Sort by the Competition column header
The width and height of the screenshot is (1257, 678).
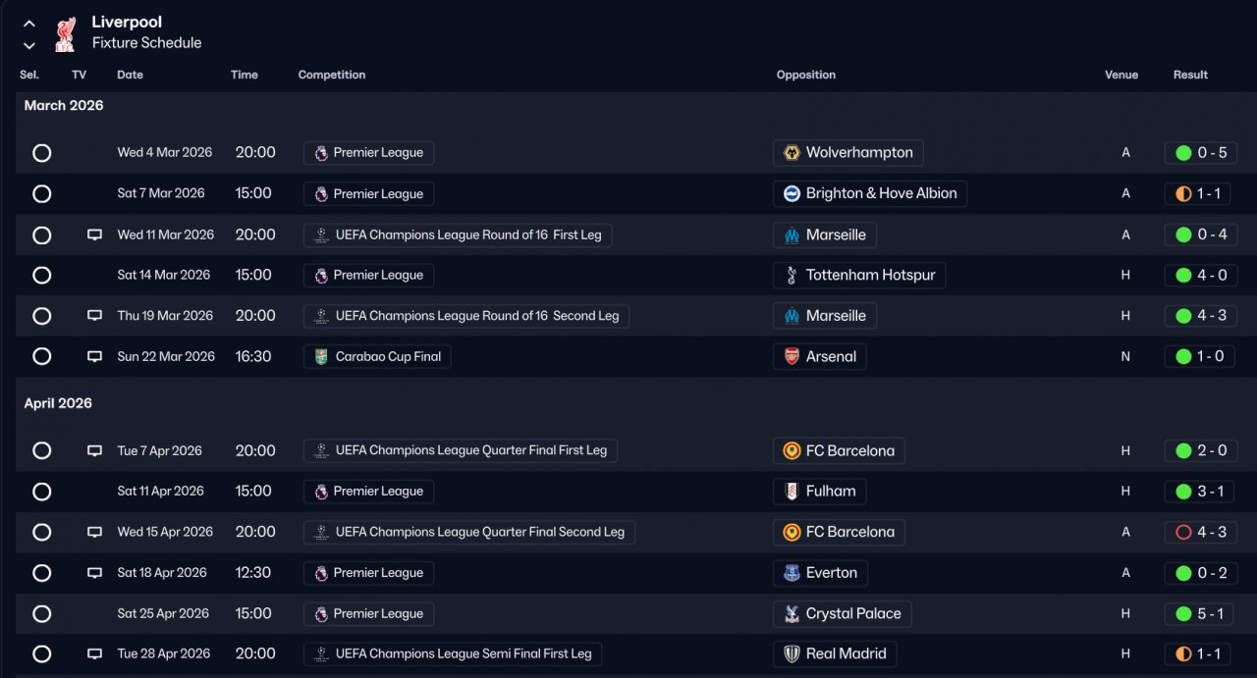point(331,75)
